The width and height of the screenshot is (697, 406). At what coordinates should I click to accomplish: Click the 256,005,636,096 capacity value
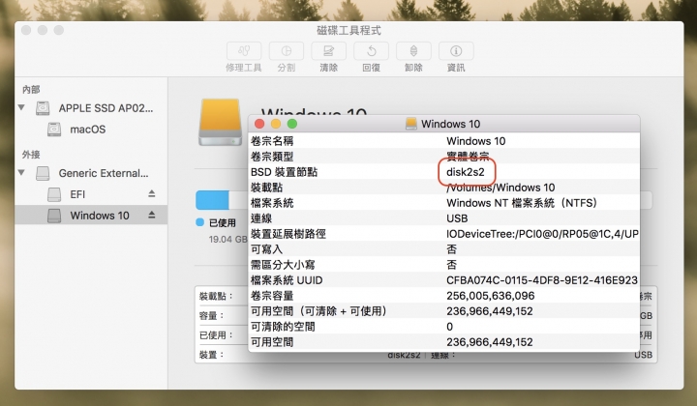coord(490,296)
